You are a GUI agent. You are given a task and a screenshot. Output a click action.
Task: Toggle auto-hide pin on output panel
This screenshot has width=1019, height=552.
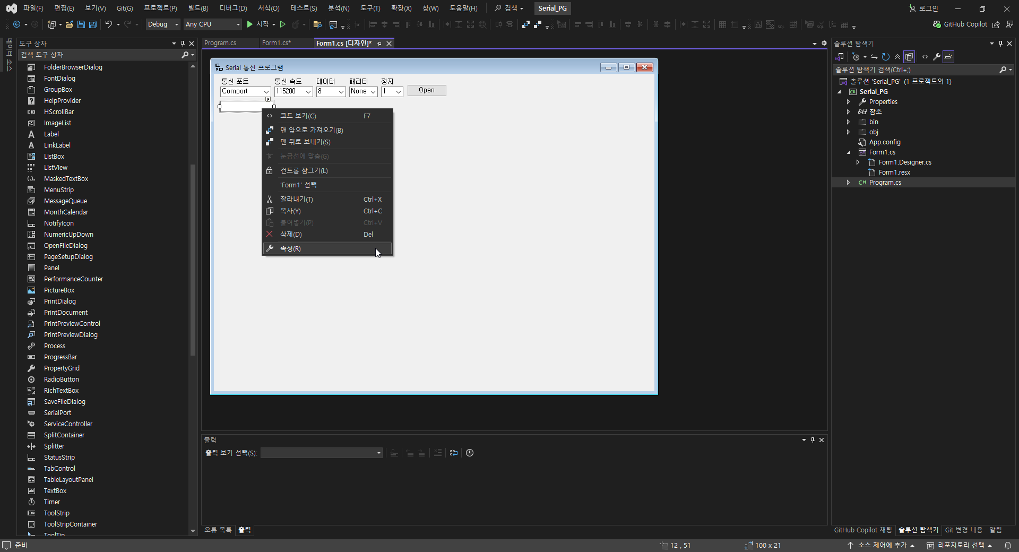click(x=813, y=440)
